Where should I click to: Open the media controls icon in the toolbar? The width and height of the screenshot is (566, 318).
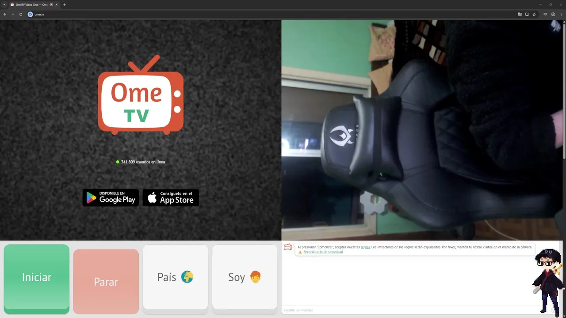click(x=545, y=14)
